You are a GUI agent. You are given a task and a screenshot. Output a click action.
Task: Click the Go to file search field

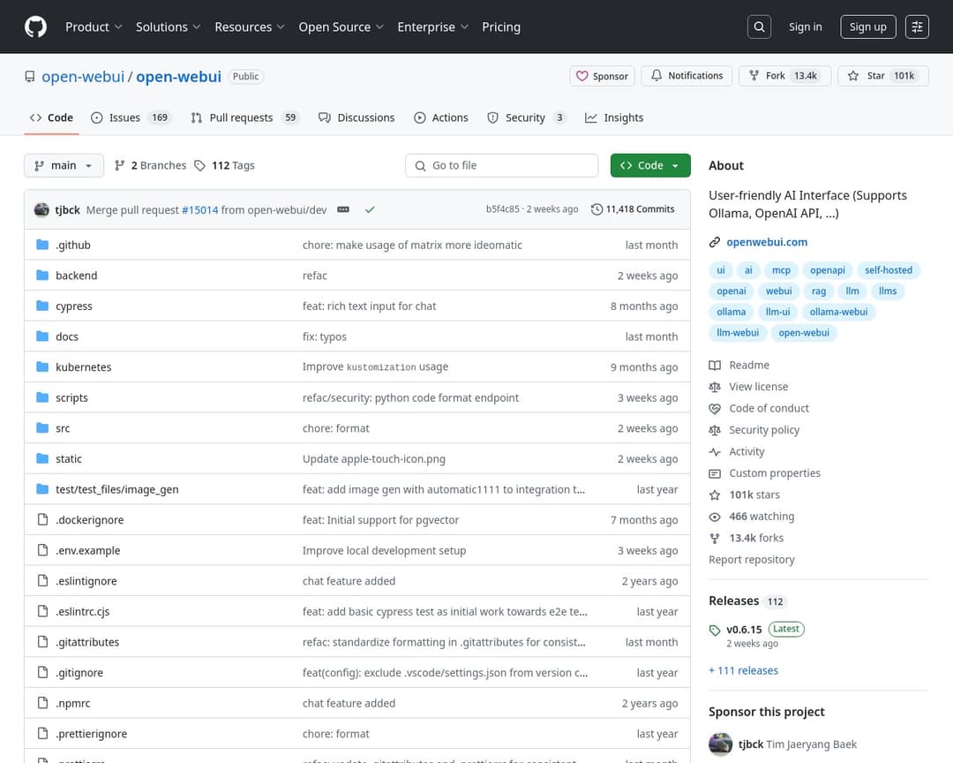[x=501, y=165]
